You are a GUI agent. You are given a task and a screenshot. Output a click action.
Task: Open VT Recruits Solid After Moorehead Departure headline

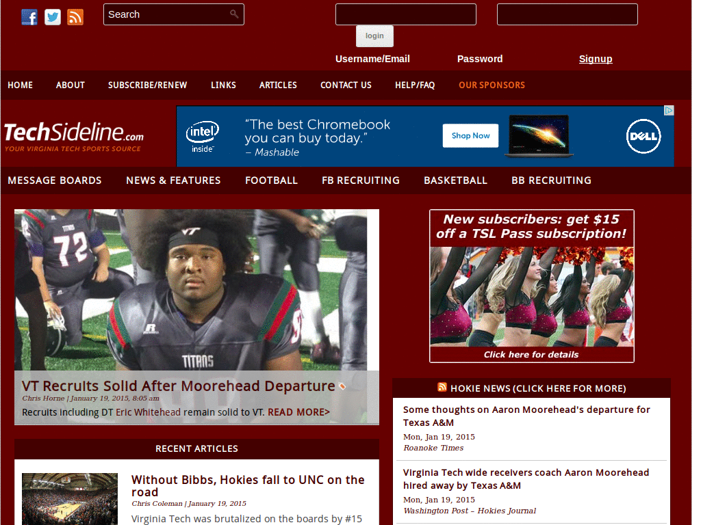pyautogui.click(x=179, y=386)
